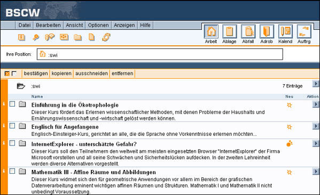Open the Abfall trash icon
This screenshot has width=320, height=195.
point(248,31)
